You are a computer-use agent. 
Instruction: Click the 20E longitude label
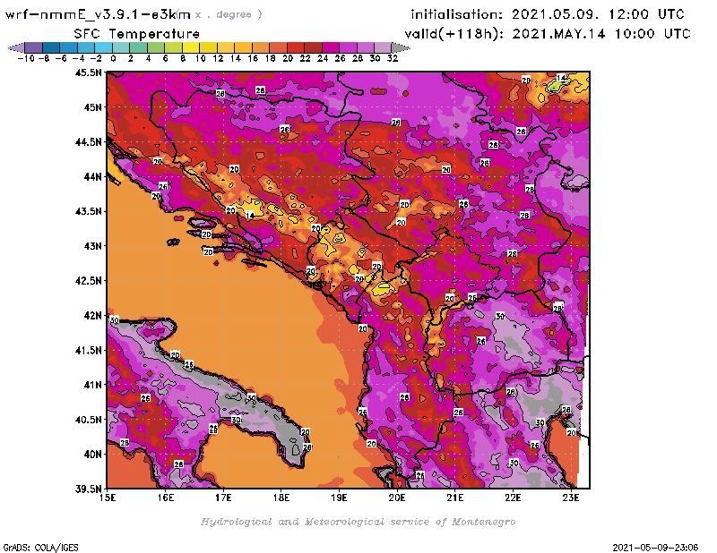click(x=397, y=498)
